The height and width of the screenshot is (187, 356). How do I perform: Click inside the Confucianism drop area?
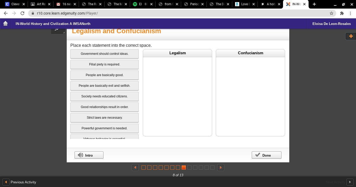(x=250, y=96)
